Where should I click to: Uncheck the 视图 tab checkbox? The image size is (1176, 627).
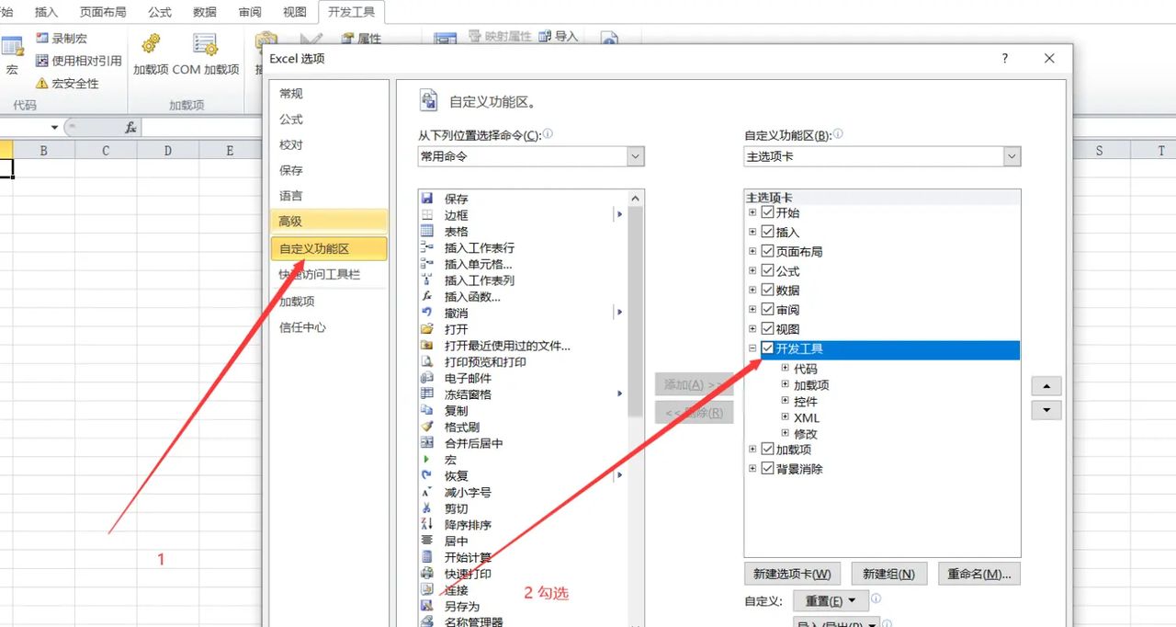pos(768,328)
